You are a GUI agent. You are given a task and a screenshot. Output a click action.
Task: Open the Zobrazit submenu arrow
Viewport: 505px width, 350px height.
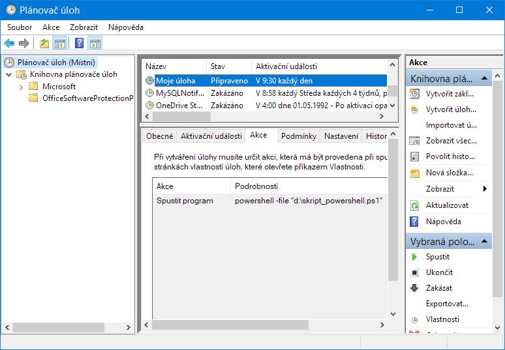[x=485, y=189]
